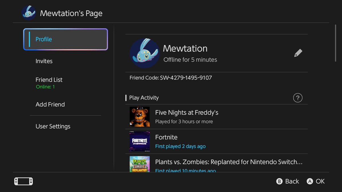Click the Switch console icon at bottom left
Image resolution: width=342 pixels, height=192 pixels.
24,181
